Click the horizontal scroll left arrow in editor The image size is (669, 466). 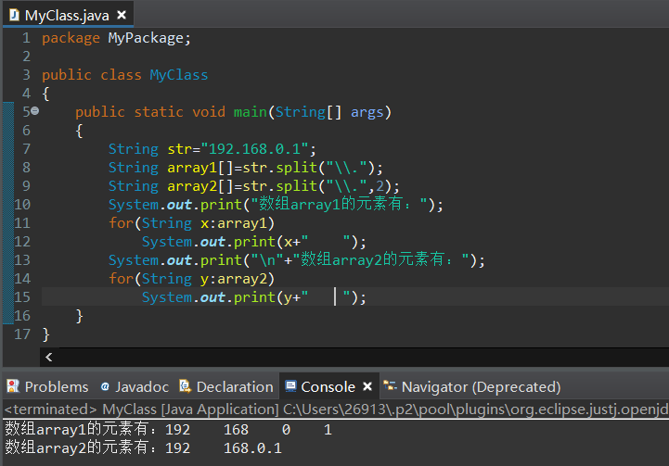point(48,357)
